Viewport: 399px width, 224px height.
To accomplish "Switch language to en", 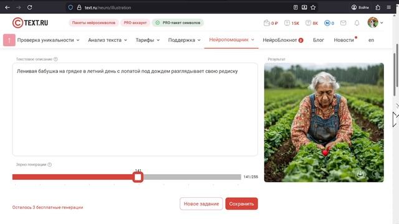I will [372, 40].
